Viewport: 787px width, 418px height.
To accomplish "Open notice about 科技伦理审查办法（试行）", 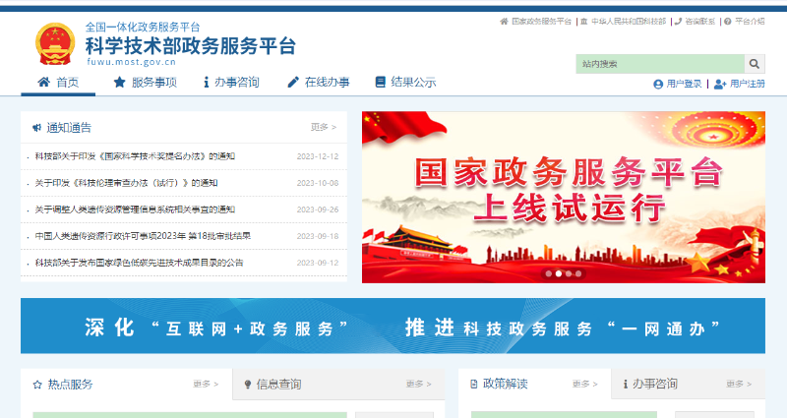I will pyautogui.click(x=126, y=183).
